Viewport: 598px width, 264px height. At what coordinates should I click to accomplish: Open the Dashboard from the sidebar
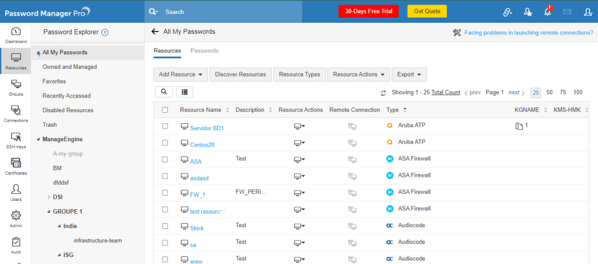coord(16,35)
